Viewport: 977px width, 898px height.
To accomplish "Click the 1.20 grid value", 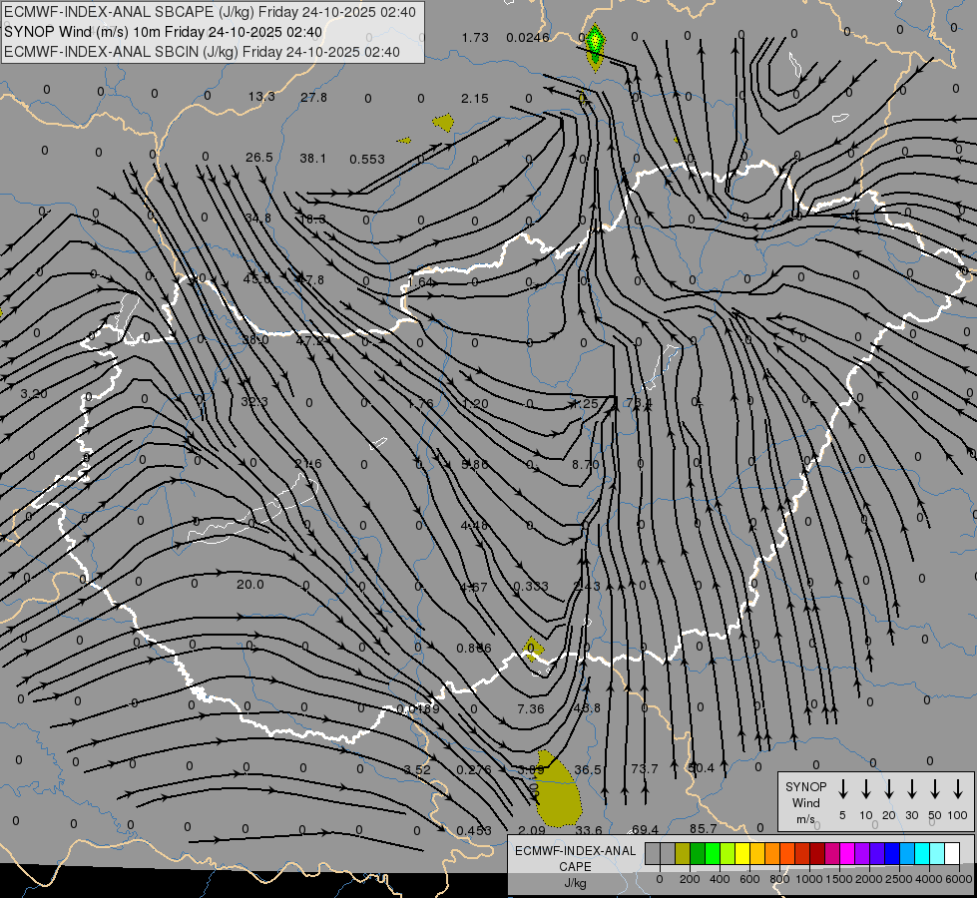I will [475, 404].
